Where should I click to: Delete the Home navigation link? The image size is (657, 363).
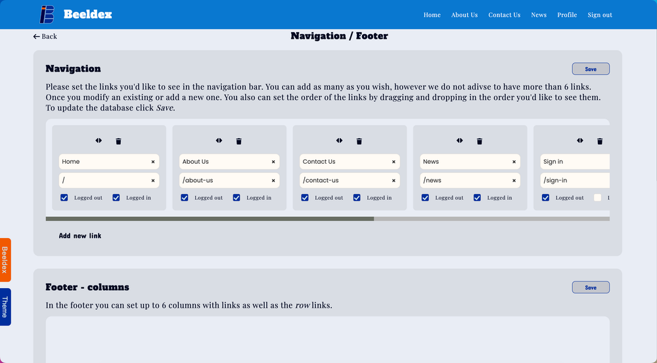click(x=118, y=141)
